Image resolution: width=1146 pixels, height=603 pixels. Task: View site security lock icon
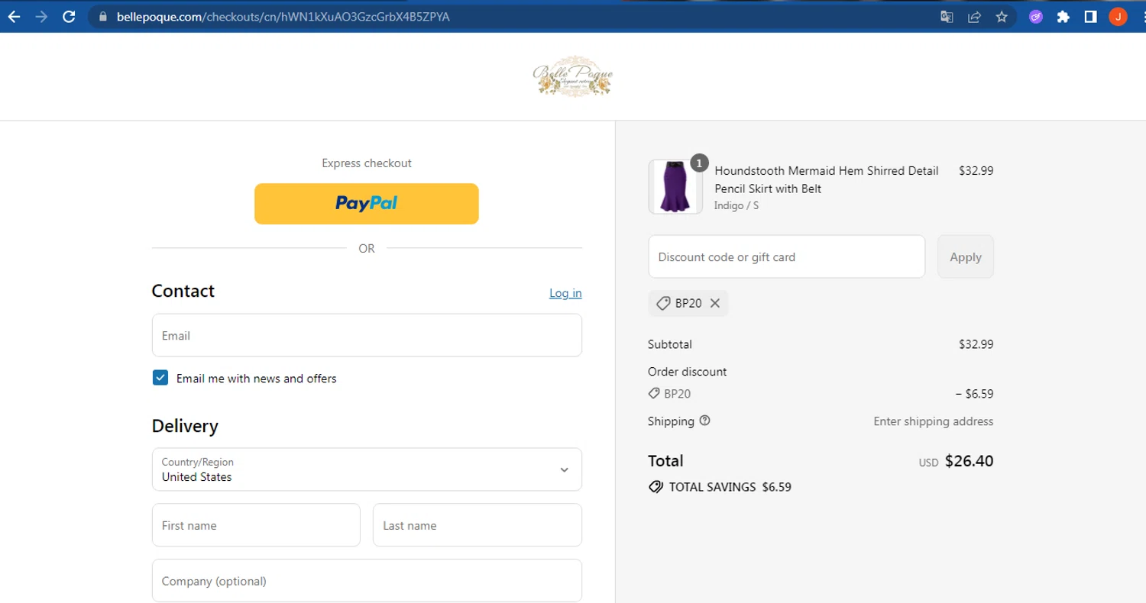(x=103, y=17)
